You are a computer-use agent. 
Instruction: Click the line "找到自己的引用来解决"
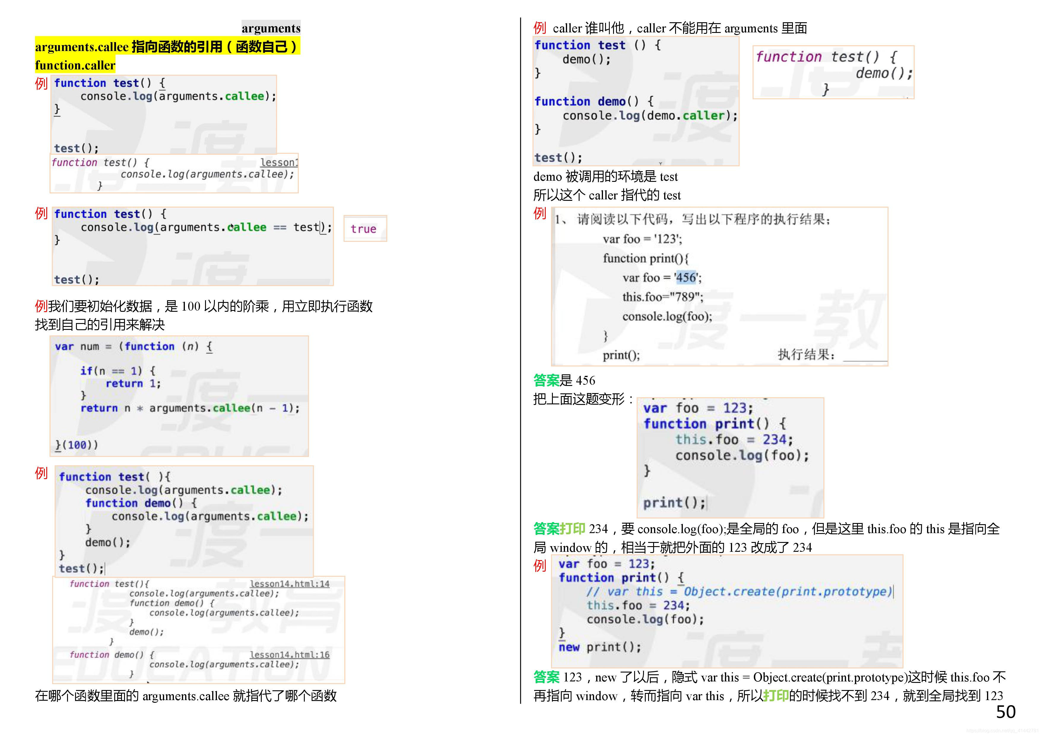coord(100,325)
